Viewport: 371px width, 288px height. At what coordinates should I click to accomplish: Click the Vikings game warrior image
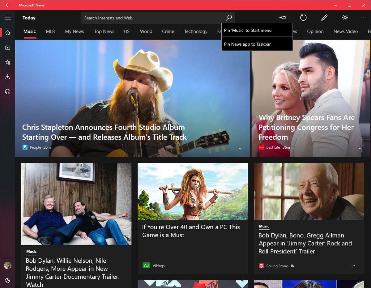(193, 192)
